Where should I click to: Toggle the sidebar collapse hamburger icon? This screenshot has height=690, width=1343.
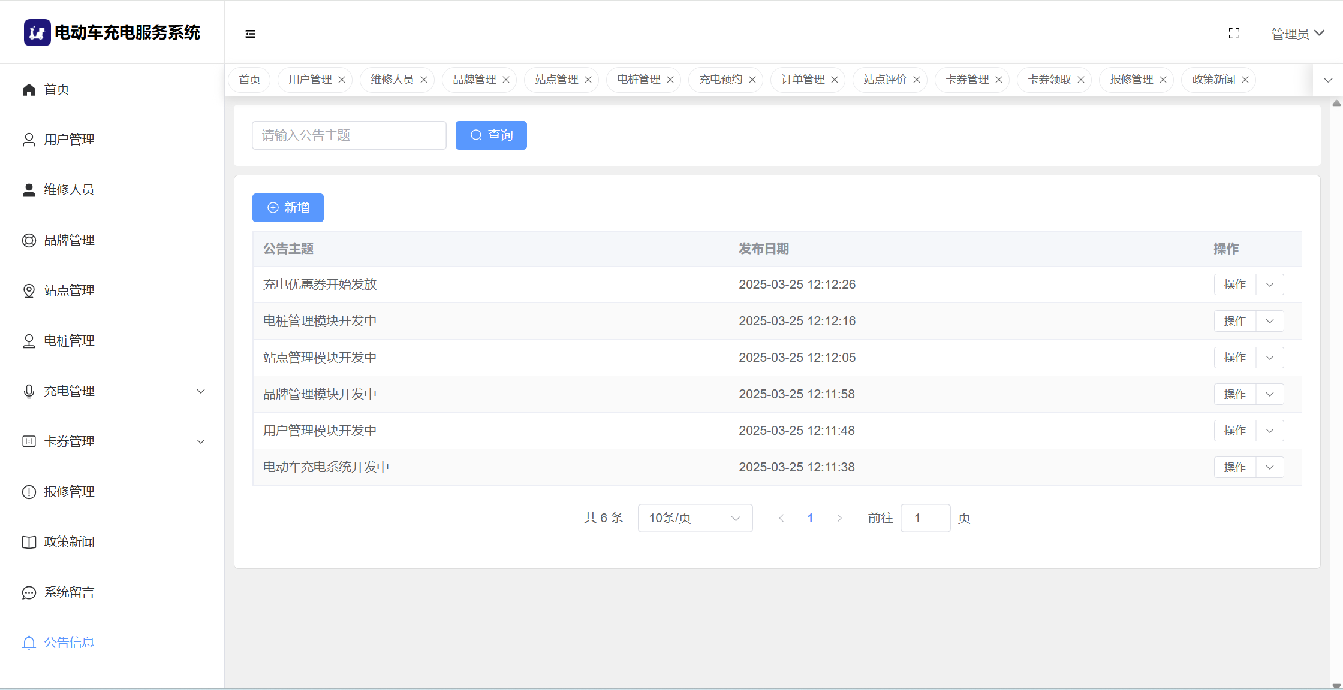click(251, 34)
